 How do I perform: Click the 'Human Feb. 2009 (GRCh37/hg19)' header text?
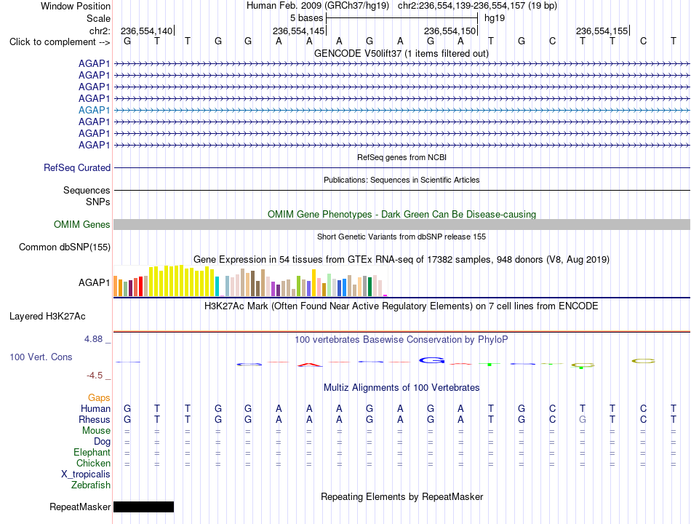tap(318, 6)
